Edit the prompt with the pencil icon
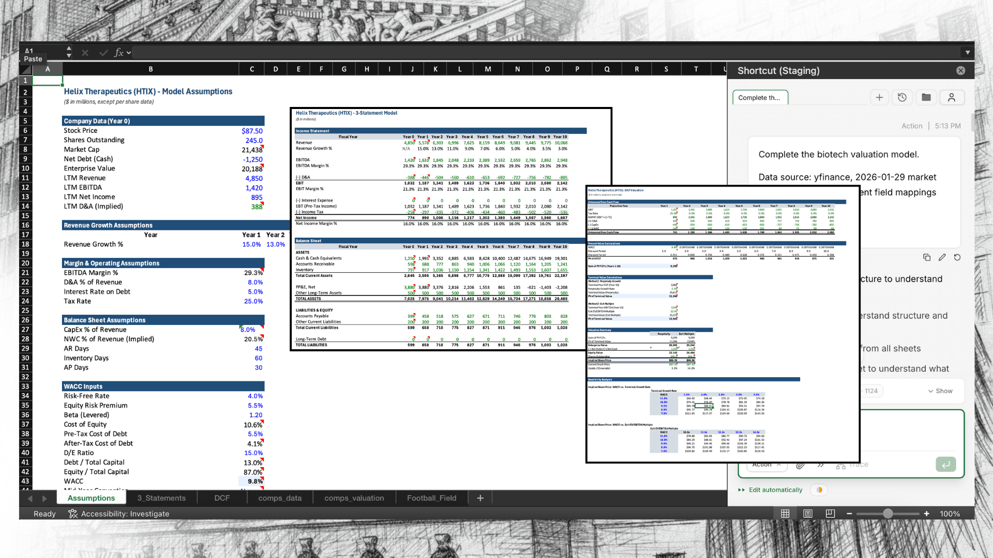This screenshot has width=993, height=558. click(942, 257)
